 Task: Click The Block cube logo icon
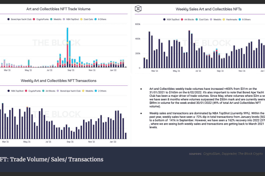click(x=138, y=9)
